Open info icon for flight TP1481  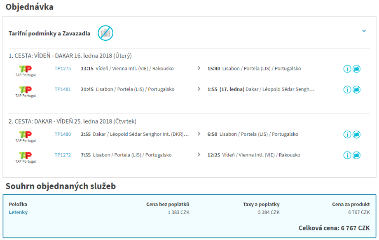tap(347, 89)
